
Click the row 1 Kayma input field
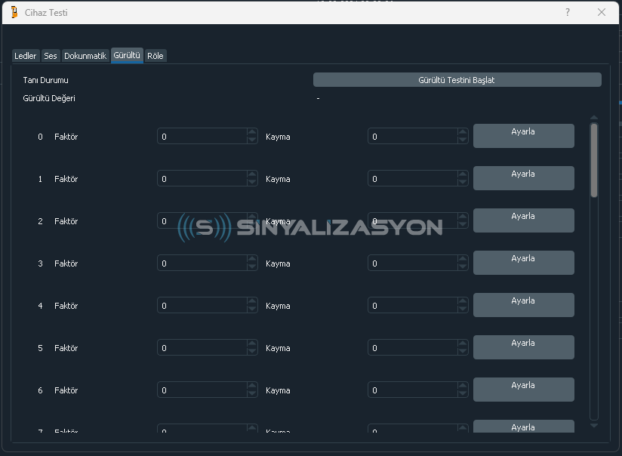click(412, 179)
